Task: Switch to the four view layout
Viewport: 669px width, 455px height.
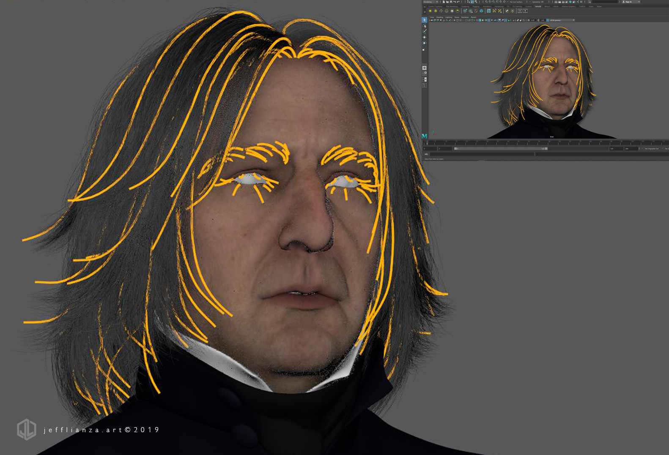Action: click(x=425, y=74)
